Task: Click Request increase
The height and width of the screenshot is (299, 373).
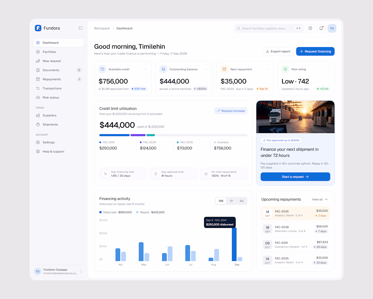Action: pos(231,111)
